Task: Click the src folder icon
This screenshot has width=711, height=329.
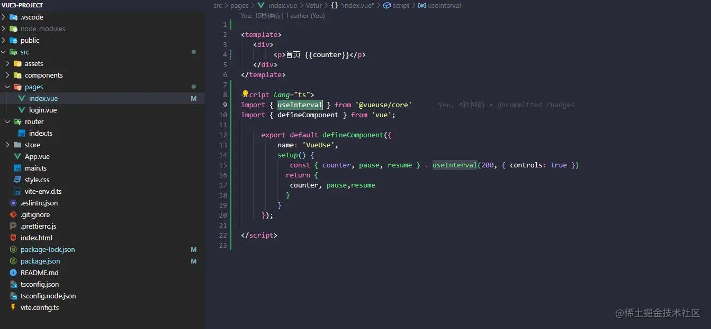Action: pos(13,52)
